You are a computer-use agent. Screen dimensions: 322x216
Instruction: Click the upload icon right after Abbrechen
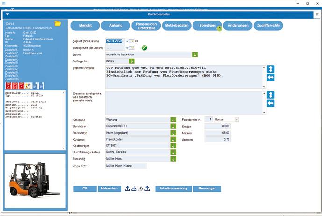[x=127, y=189]
